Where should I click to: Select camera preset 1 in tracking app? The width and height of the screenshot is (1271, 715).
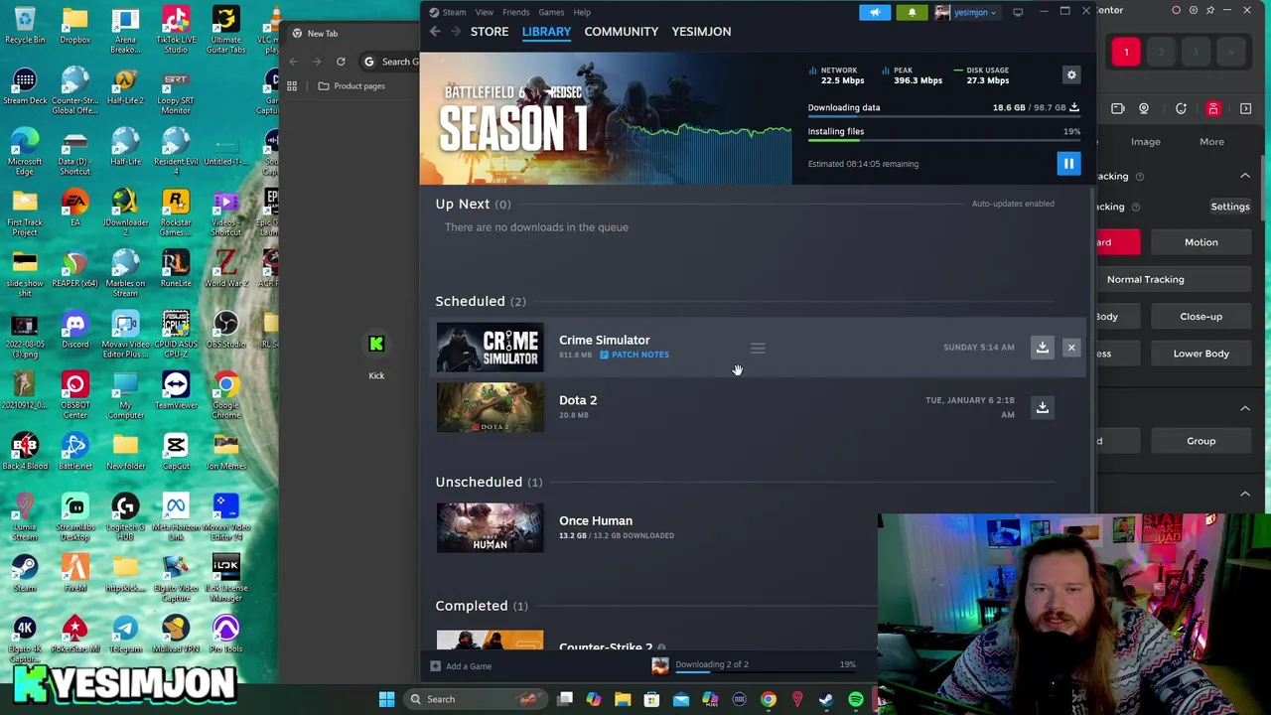point(1126,52)
